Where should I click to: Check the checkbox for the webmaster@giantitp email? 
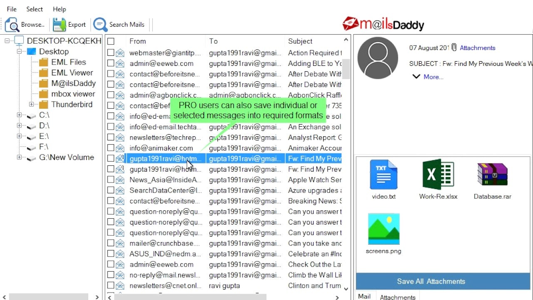[110, 52]
